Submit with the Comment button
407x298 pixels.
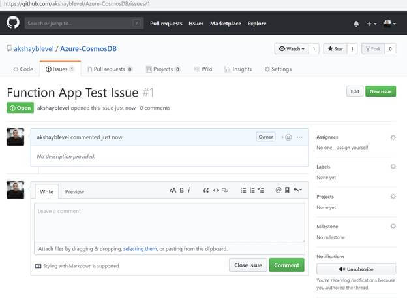coord(286,265)
